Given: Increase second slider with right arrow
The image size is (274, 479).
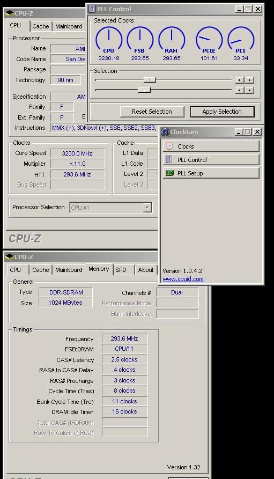Looking at the screenshot, I should coord(249,91).
